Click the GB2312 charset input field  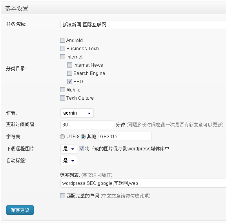125,137
